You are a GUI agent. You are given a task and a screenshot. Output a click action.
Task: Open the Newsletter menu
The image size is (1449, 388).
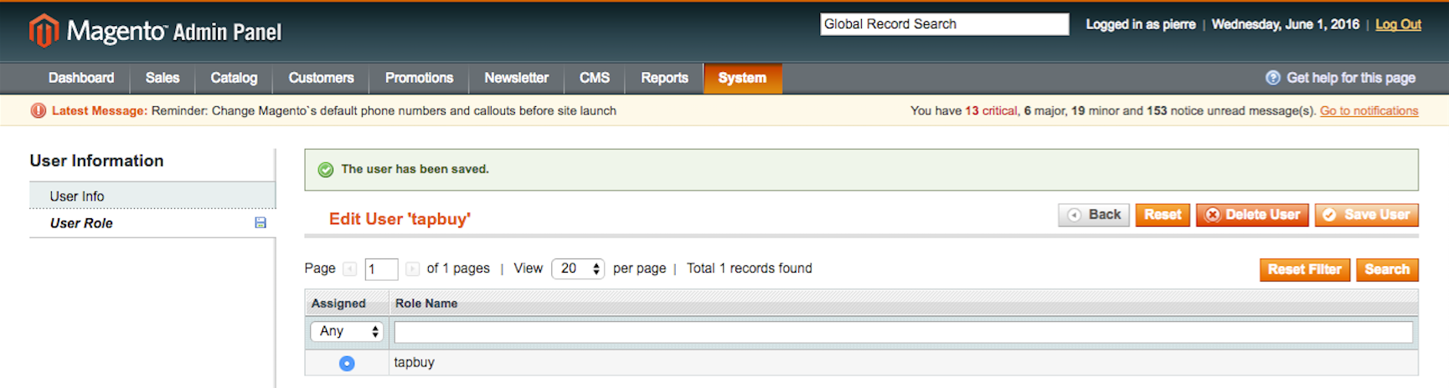pos(517,78)
